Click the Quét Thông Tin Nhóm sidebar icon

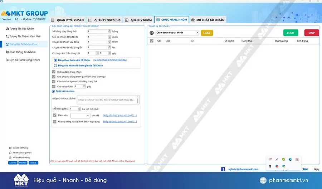8,52
